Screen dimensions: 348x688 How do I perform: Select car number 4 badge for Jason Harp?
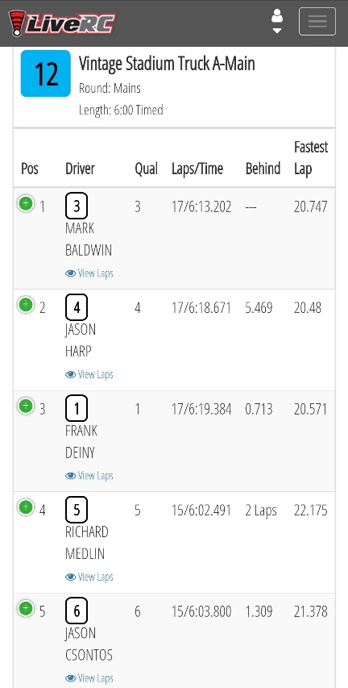tap(77, 307)
